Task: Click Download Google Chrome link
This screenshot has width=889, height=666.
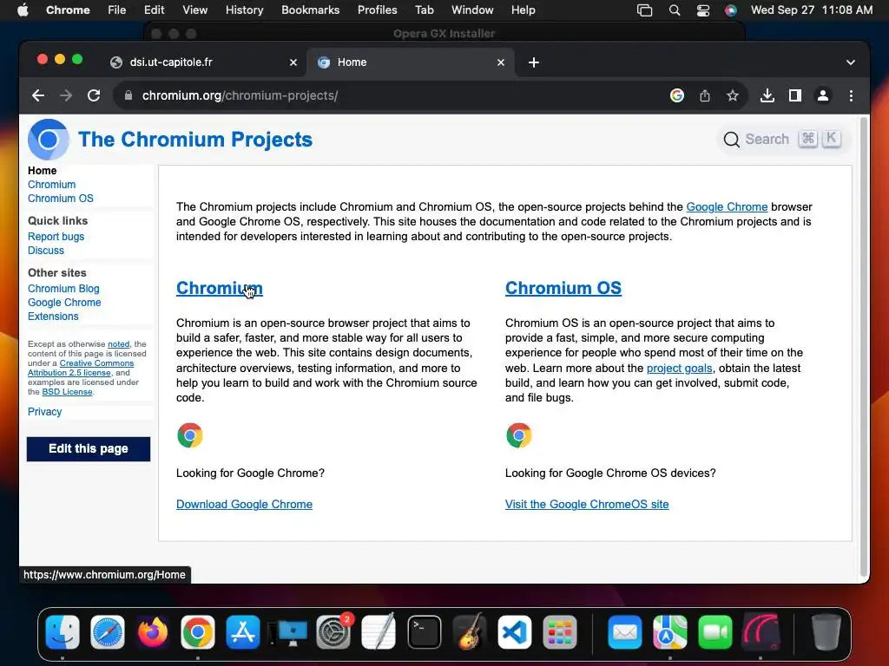Action: click(x=244, y=504)
